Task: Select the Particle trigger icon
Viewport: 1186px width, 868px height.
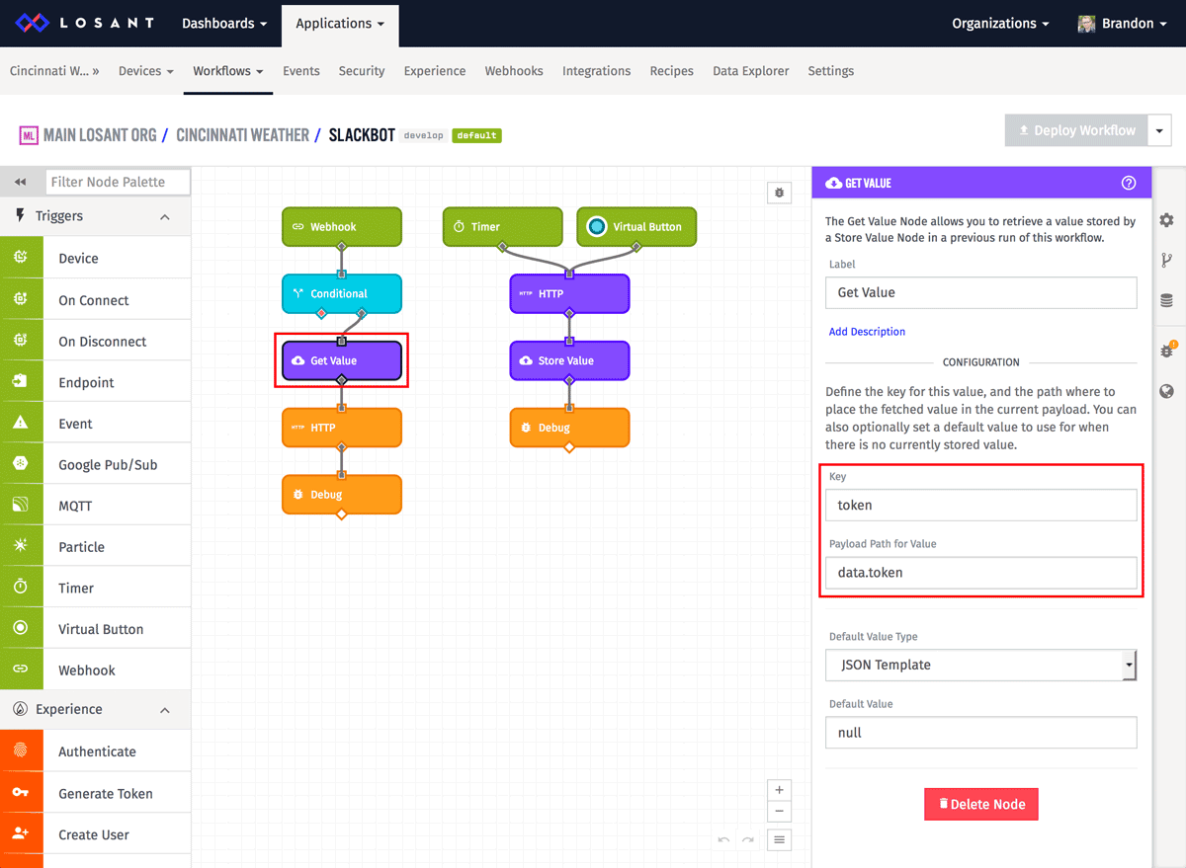Action: click(x=21, y=546)
